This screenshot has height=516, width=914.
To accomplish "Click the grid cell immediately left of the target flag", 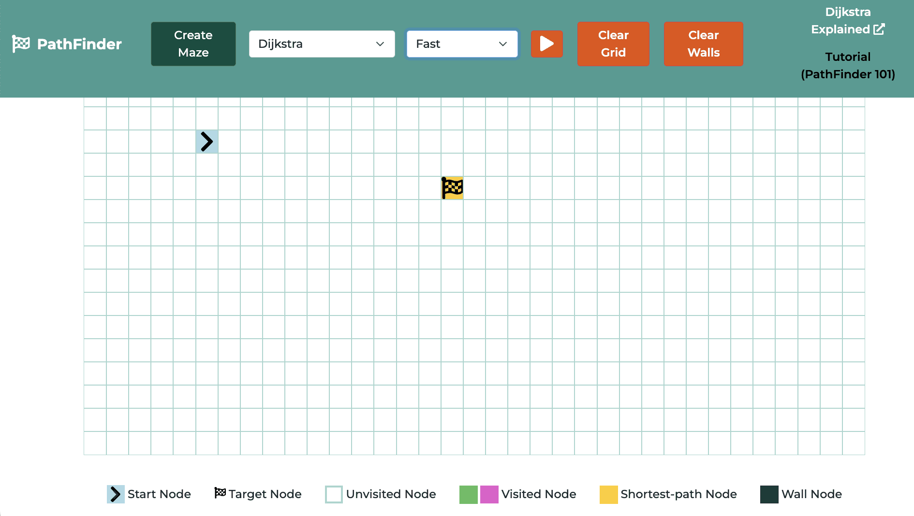I will click(x=430, y=188).
